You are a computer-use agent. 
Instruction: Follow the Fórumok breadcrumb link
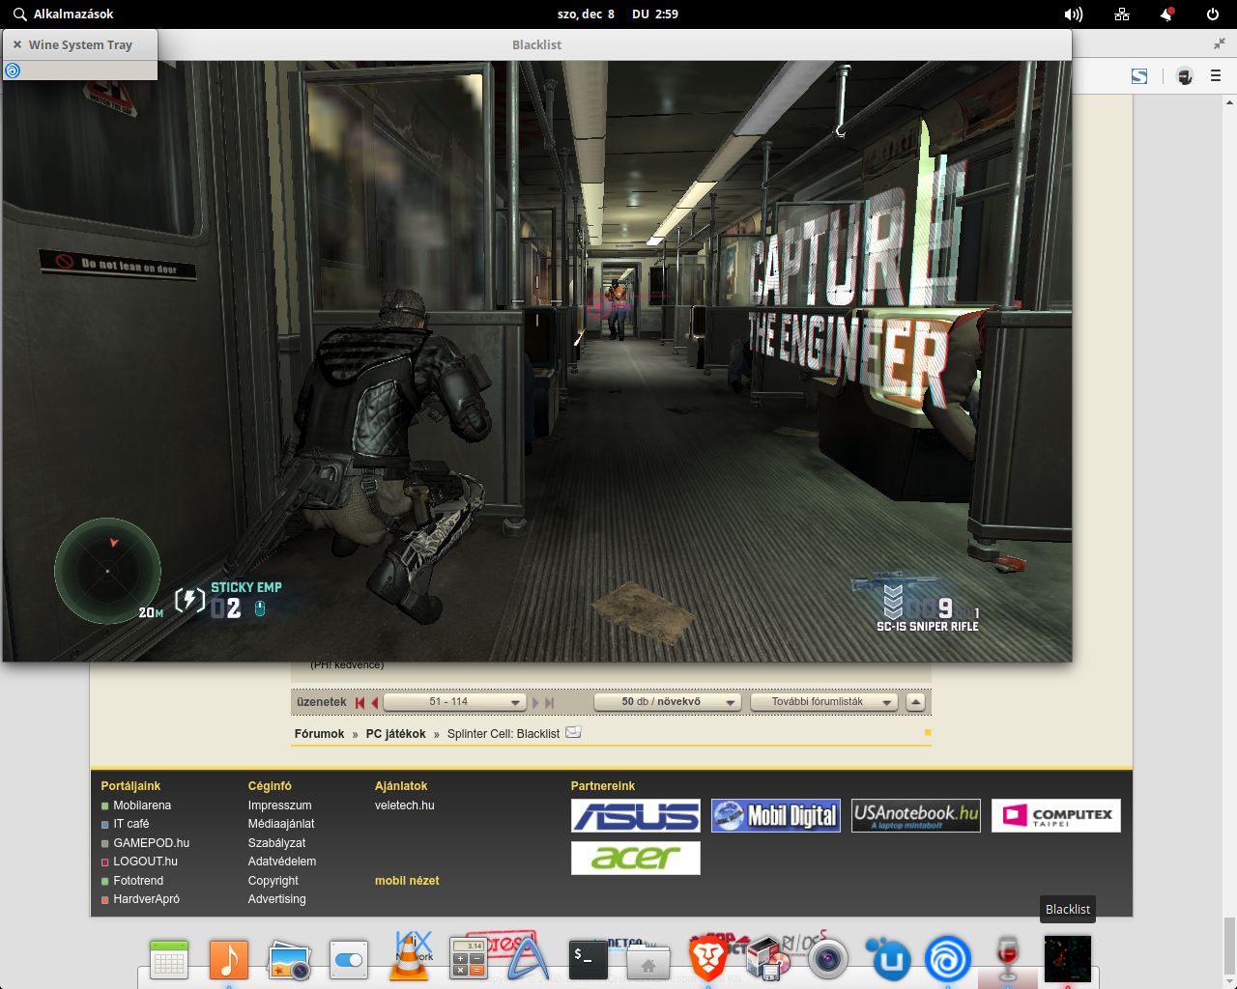click(319, 734)
